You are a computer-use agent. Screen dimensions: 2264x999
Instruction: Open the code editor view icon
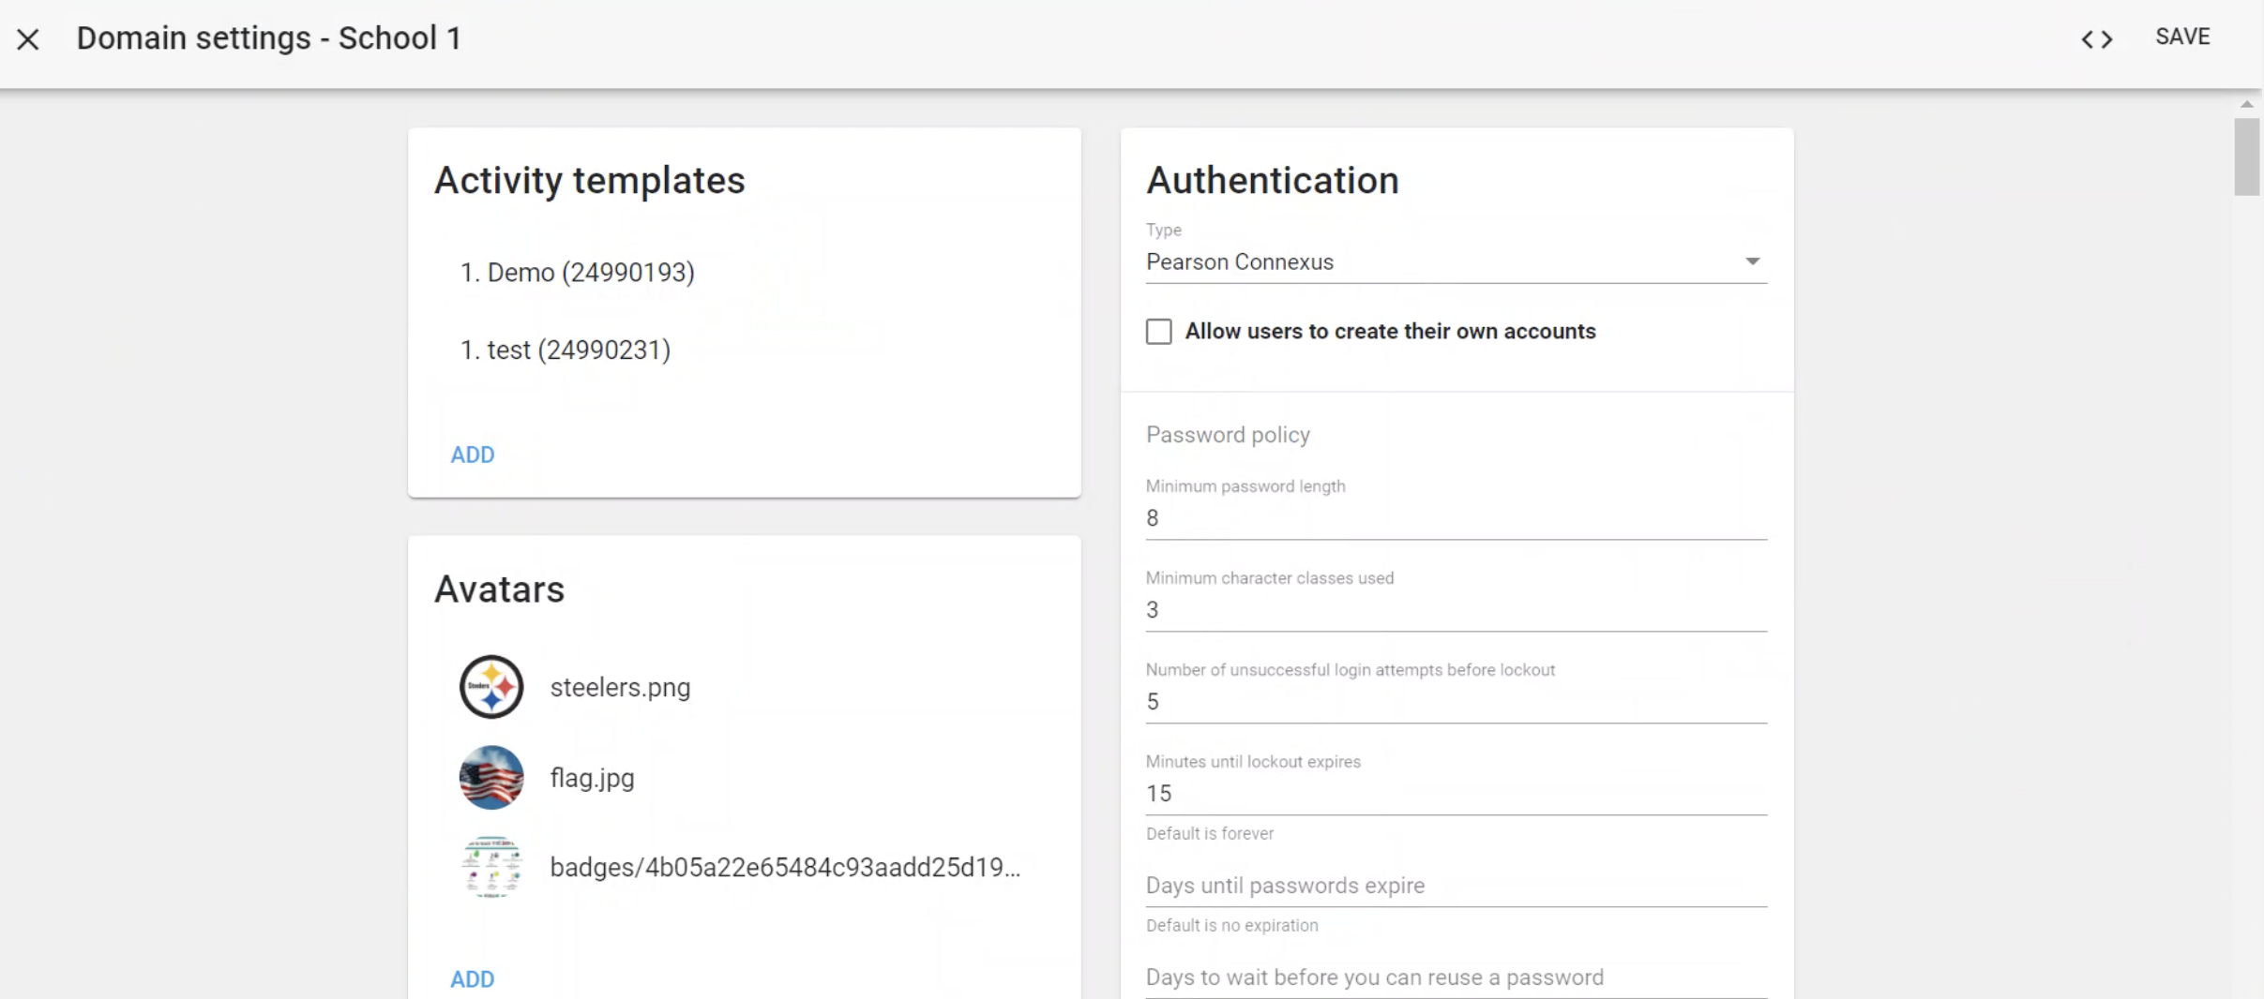(2097, 39)
